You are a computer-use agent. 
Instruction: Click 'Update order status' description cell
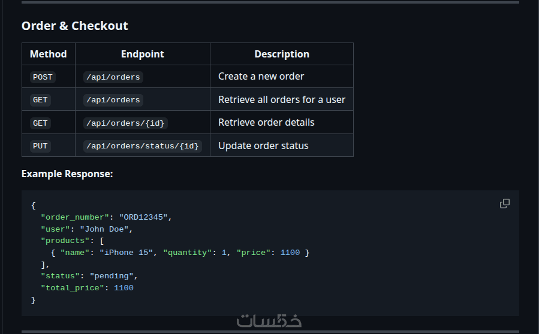pos(263,145)
